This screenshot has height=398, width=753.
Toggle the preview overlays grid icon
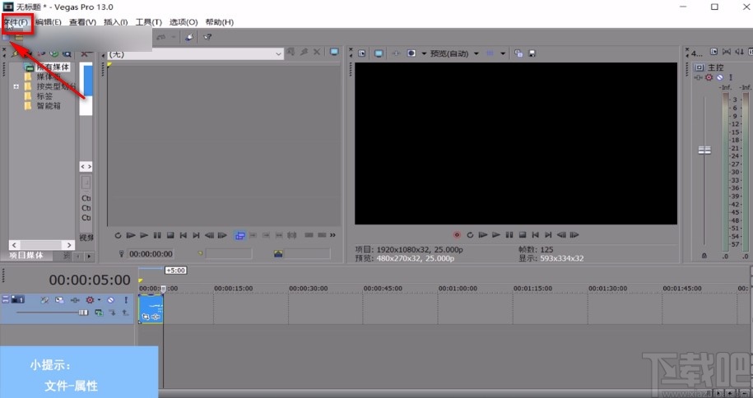click(x=490, y=53)
